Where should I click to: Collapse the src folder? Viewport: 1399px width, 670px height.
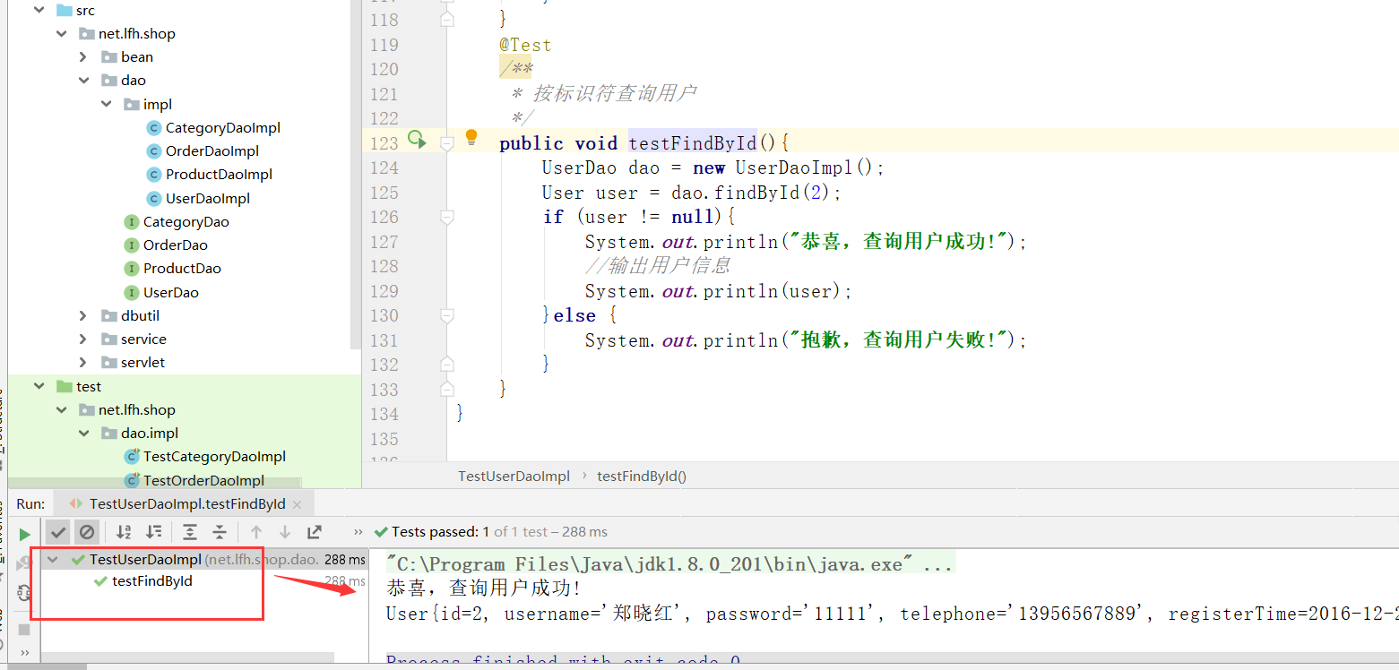coord(39,10)
